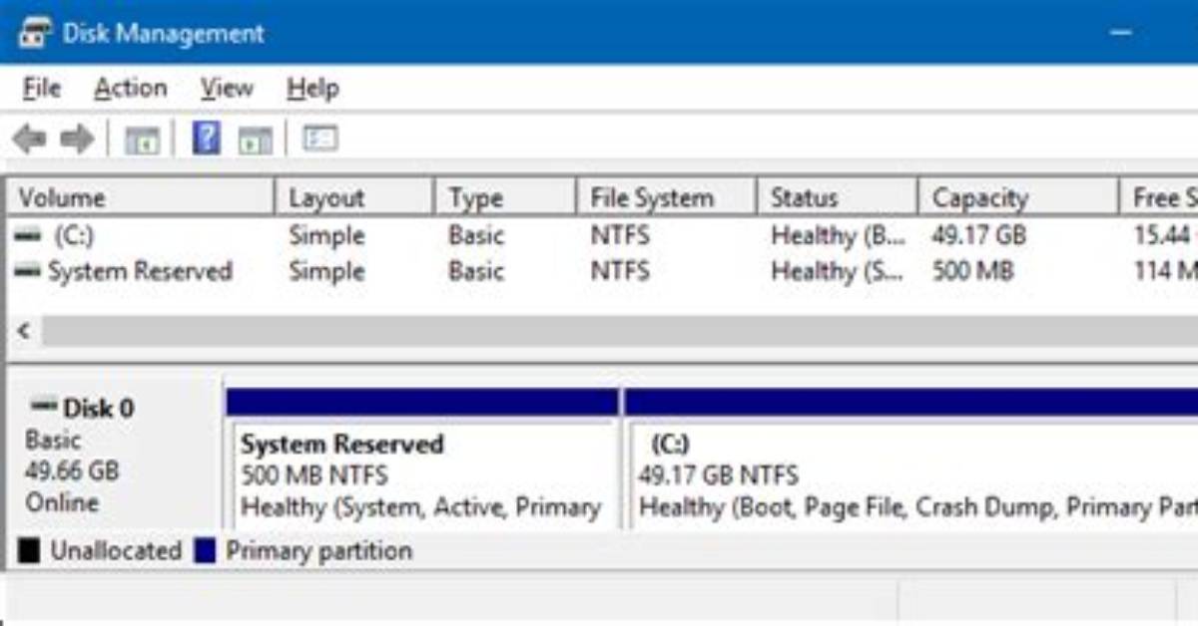Image resolution: width=1198 pixels, height=626 pixels.
Task: Sort by the Capacity column header
Action: coord(1017,197)
